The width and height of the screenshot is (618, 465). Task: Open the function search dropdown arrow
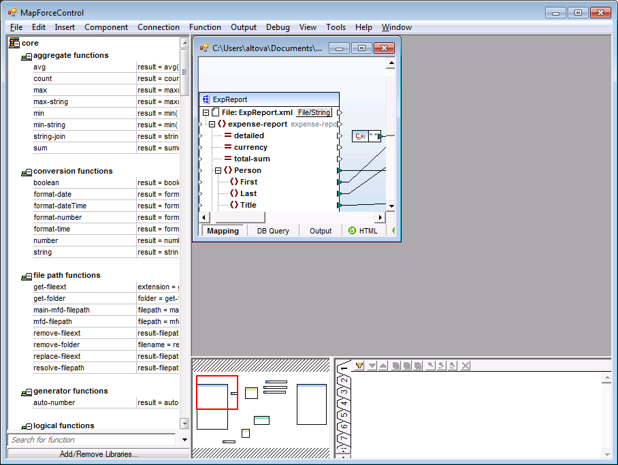click(x=184, y=441)
